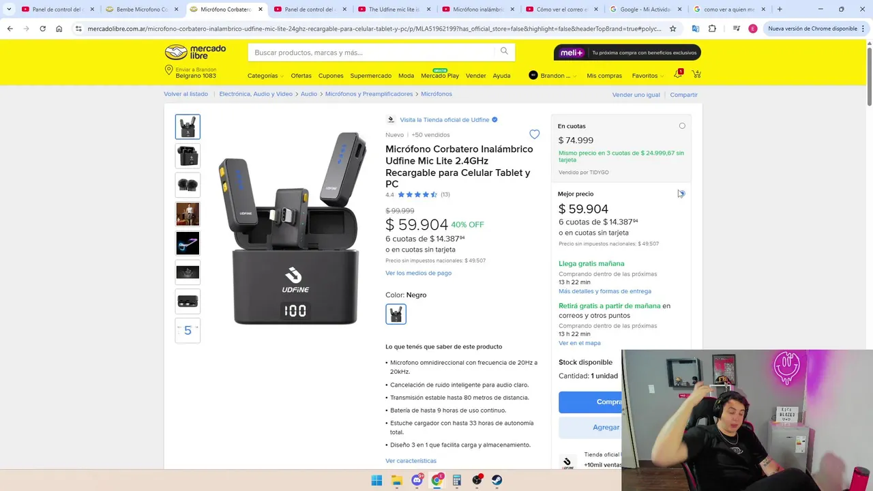This screenshot has width=873, height=491.
Task: Open the Chrome tab search dropdown
Action: 9,10
